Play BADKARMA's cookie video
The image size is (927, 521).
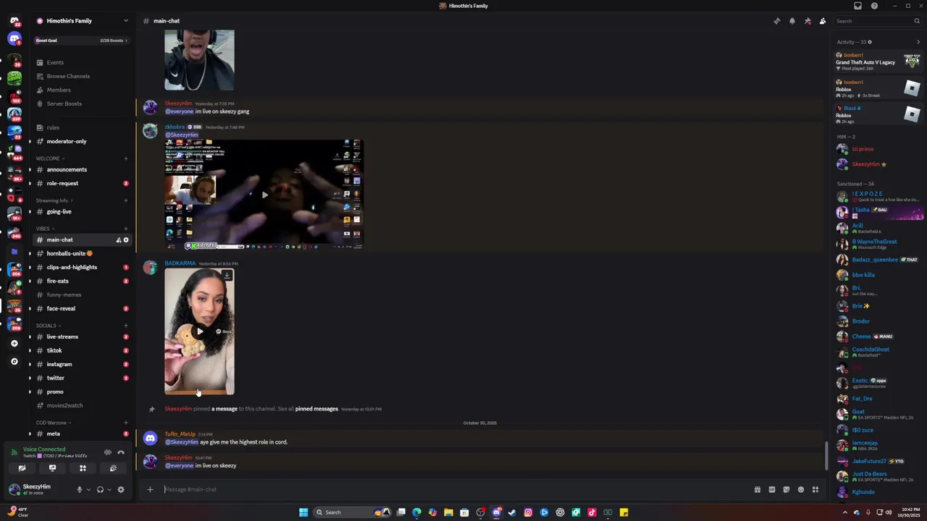199,331
